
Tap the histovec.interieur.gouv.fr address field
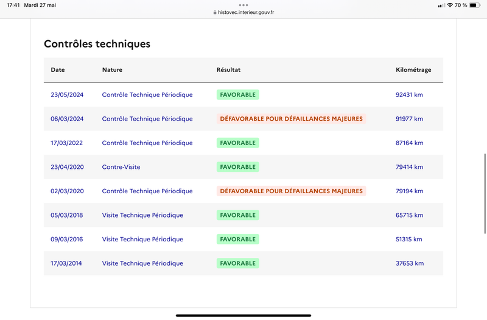click(x=243, y=12)
